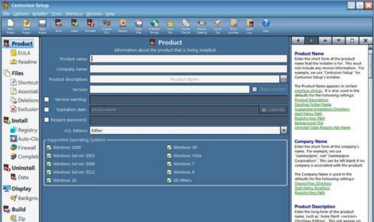Screen dimensions: 374x222
Task: Click the help pane maximize square icon
Action: [x=352, y=41]
